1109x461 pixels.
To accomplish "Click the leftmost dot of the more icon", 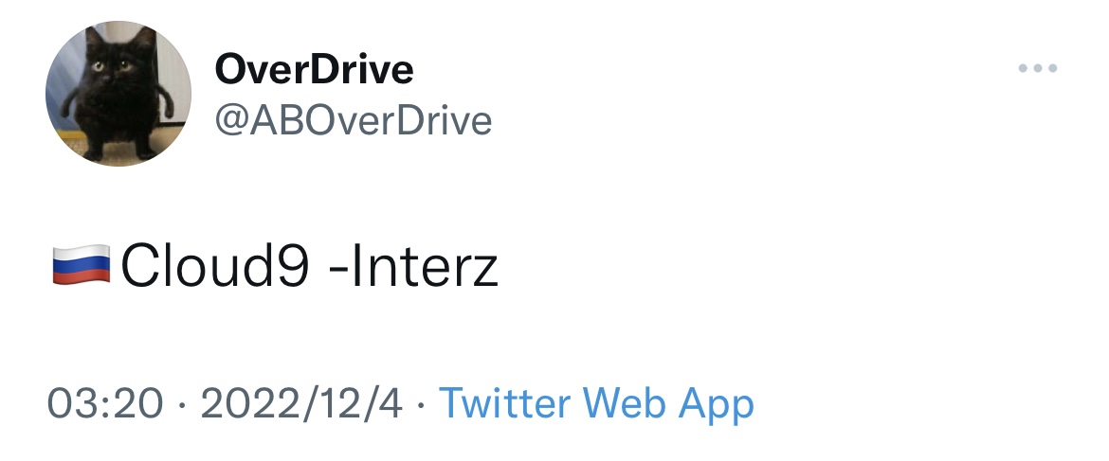I will click(x=1023, y=69).
